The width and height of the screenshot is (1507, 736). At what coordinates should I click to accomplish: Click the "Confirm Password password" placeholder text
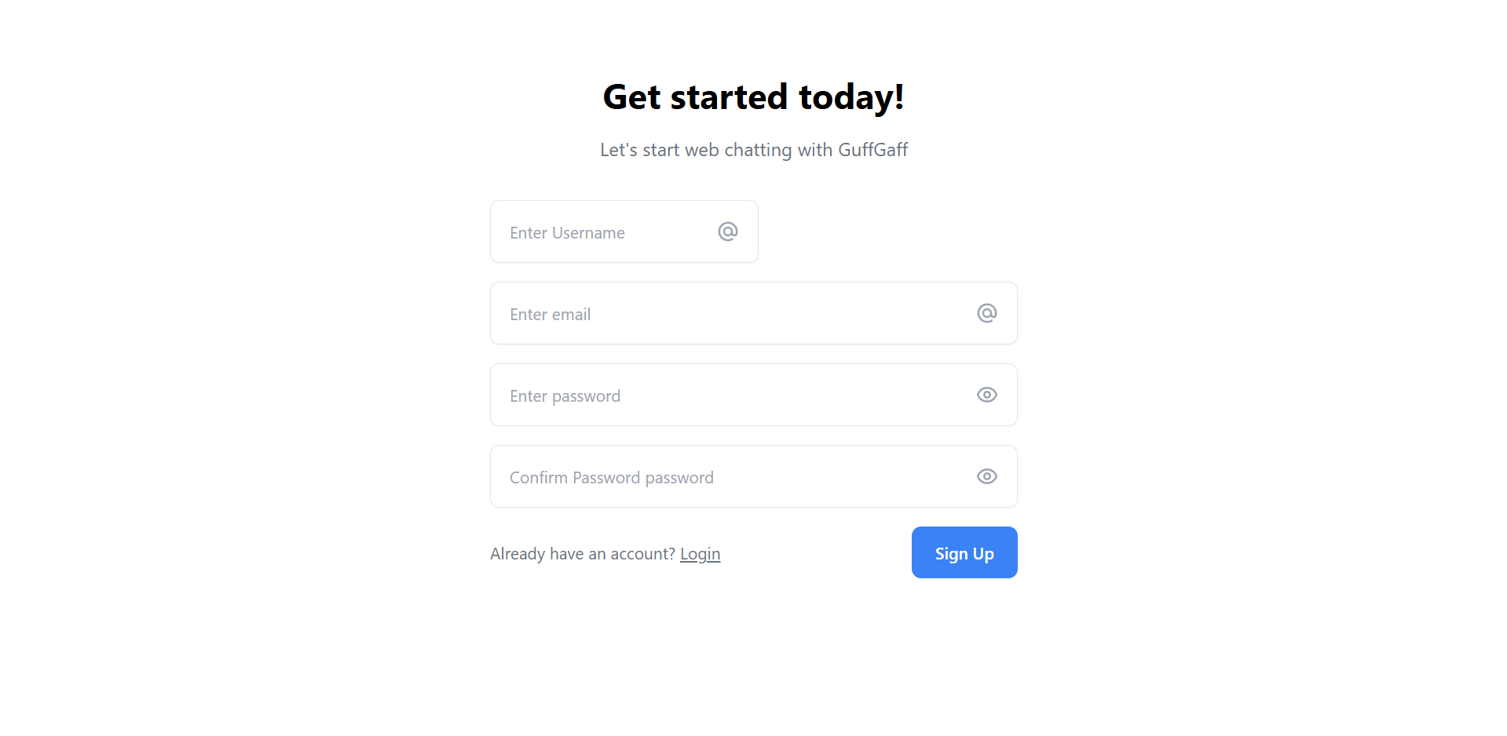(611, 478)
